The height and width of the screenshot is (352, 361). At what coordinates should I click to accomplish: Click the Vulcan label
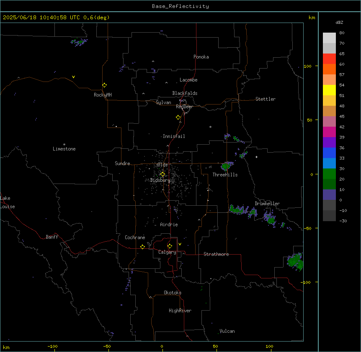click(227, 331)
